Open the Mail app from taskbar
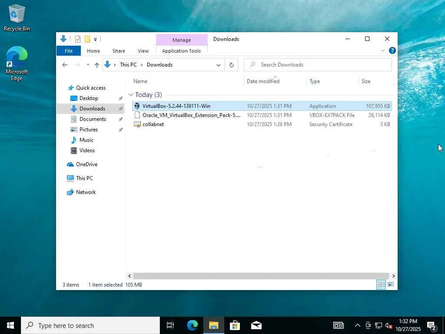The image size is (445, 334). click(x=256, y=325)
